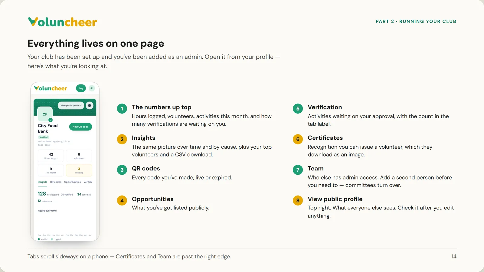Open the QR codes tab

[56, 182]
